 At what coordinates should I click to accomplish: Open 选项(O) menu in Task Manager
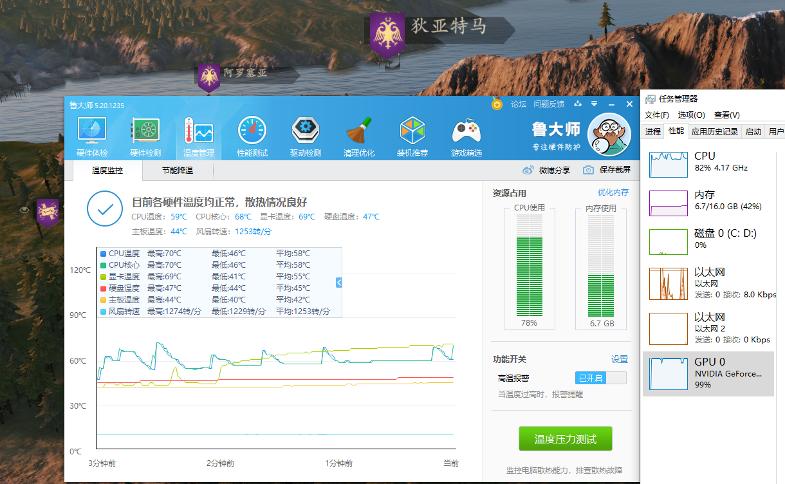click(691, 115)
